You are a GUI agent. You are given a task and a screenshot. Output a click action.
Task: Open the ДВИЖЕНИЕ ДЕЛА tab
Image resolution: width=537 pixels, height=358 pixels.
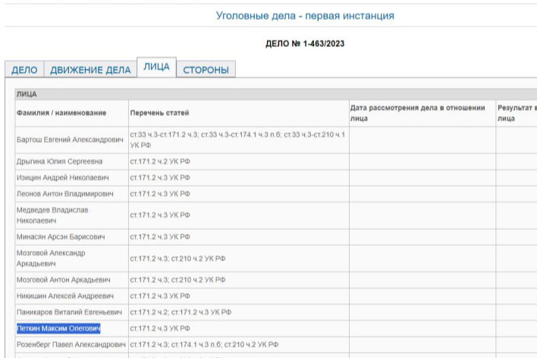(90, 70)
